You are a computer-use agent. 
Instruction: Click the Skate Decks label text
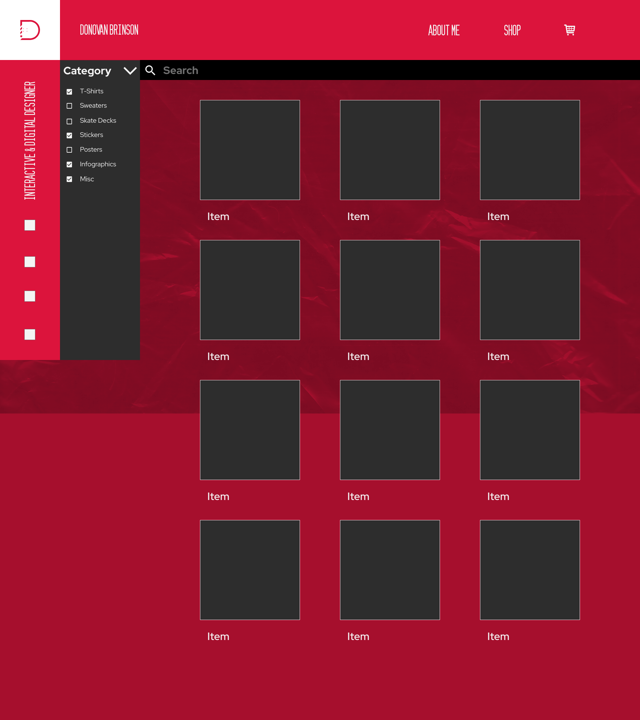point(98,120)
